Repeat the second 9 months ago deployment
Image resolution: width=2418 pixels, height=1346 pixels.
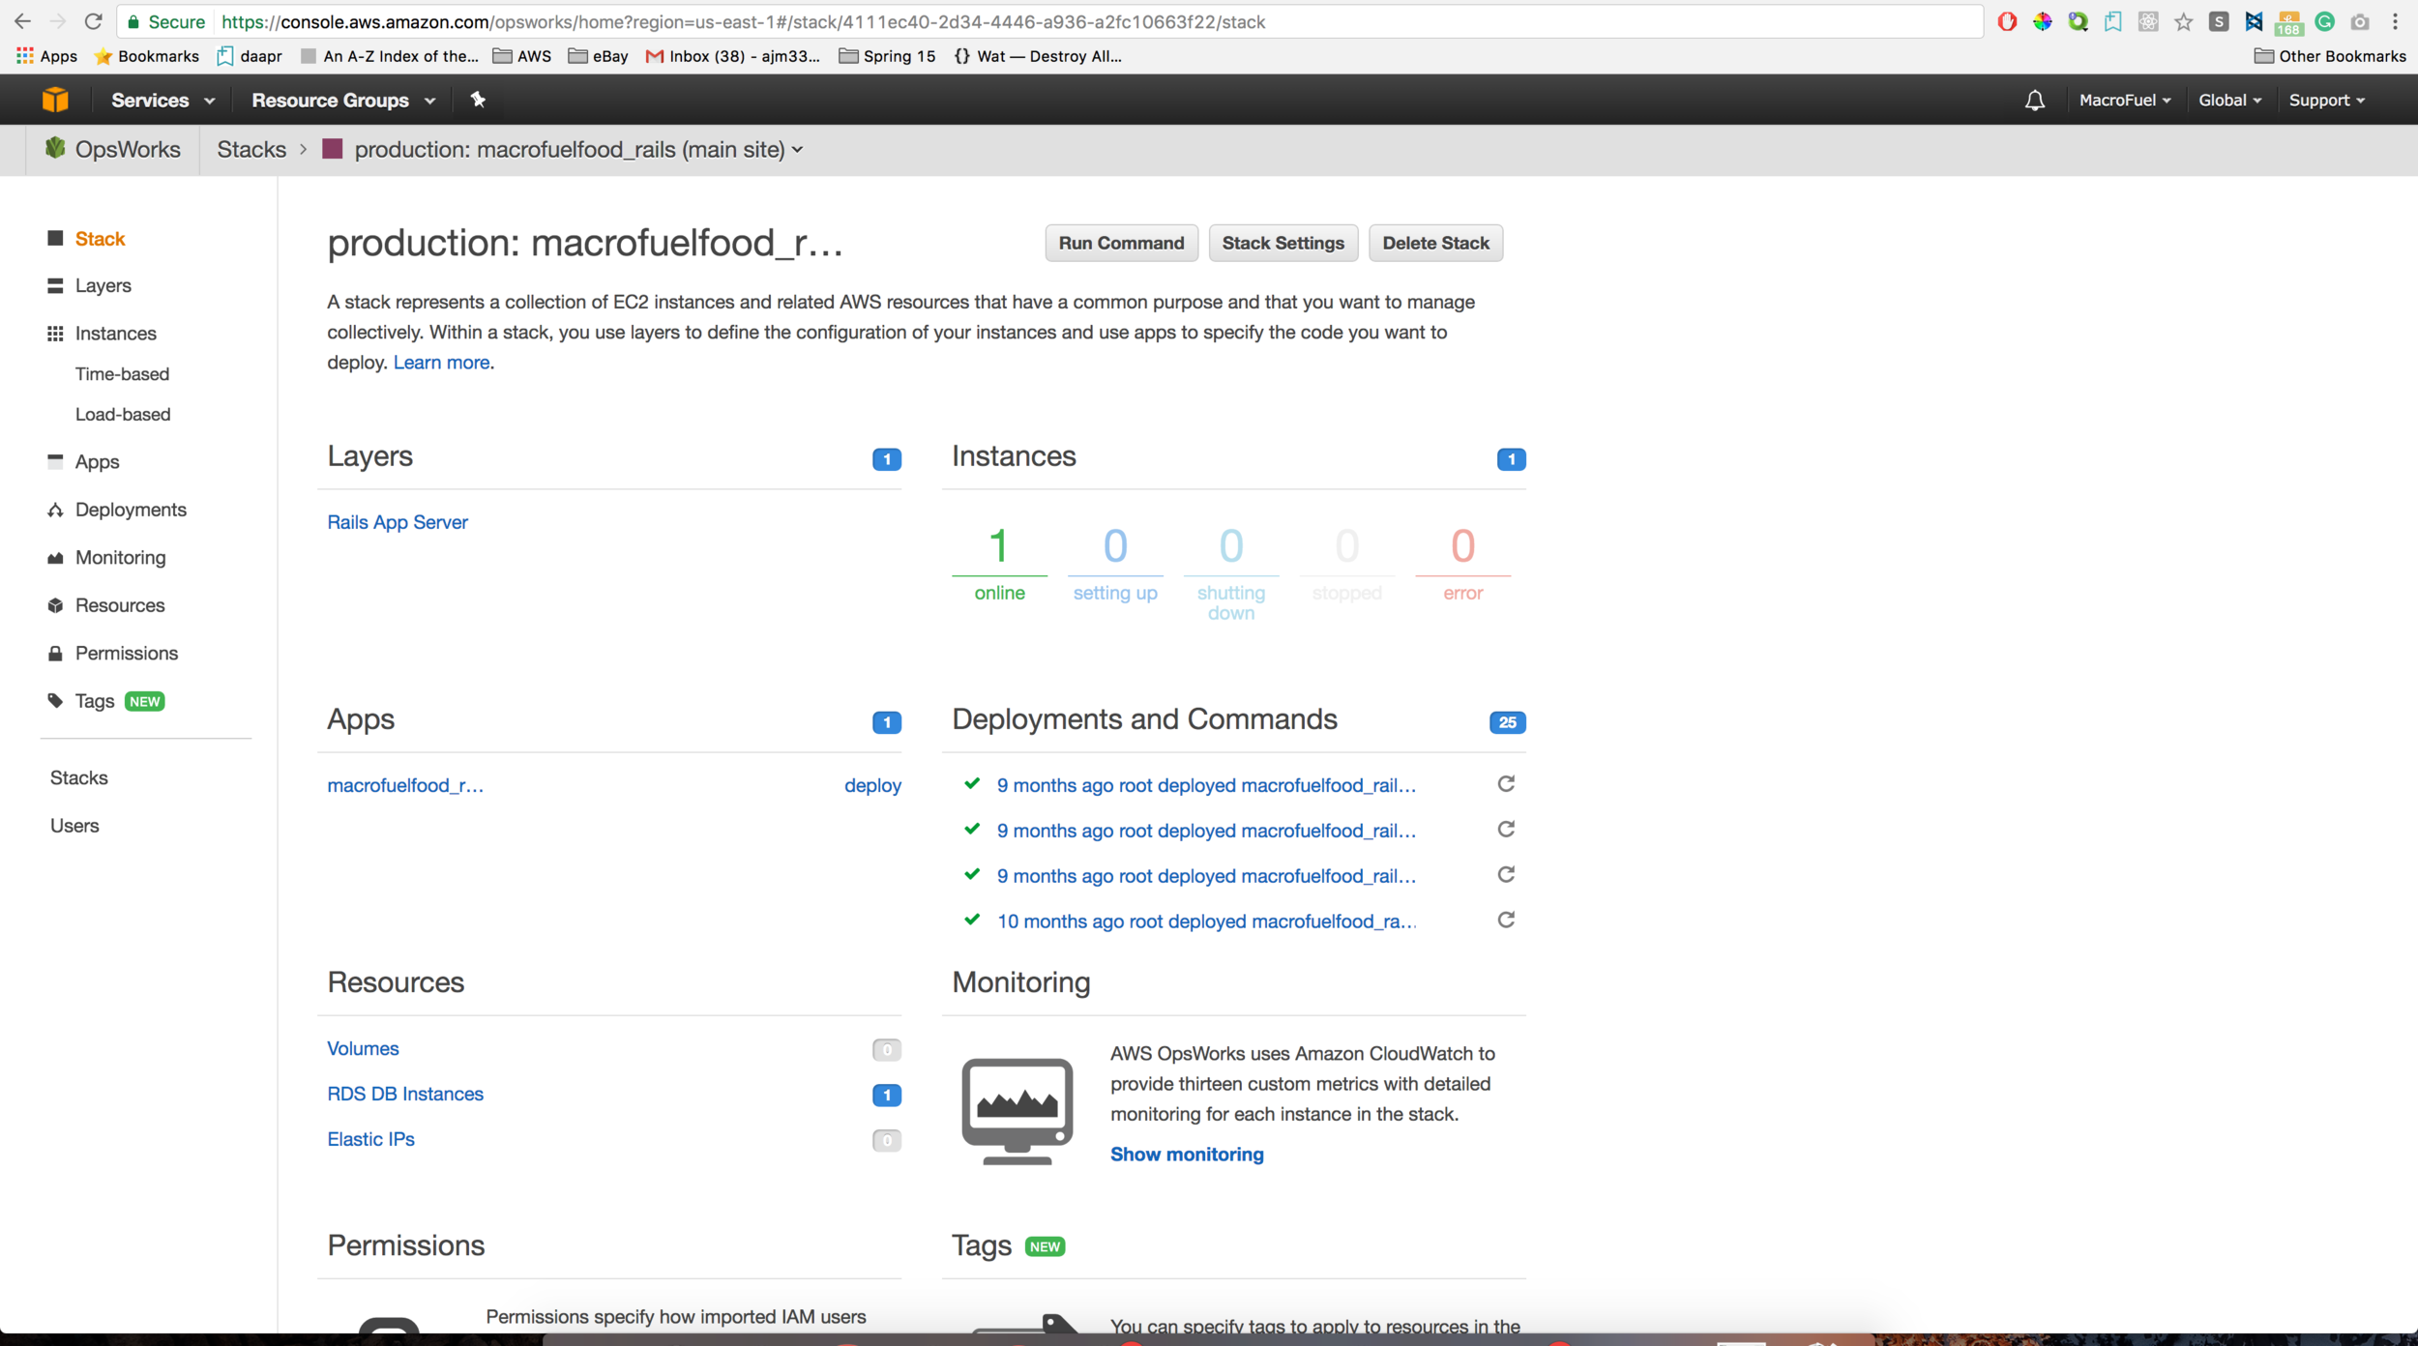(1506, 829)
